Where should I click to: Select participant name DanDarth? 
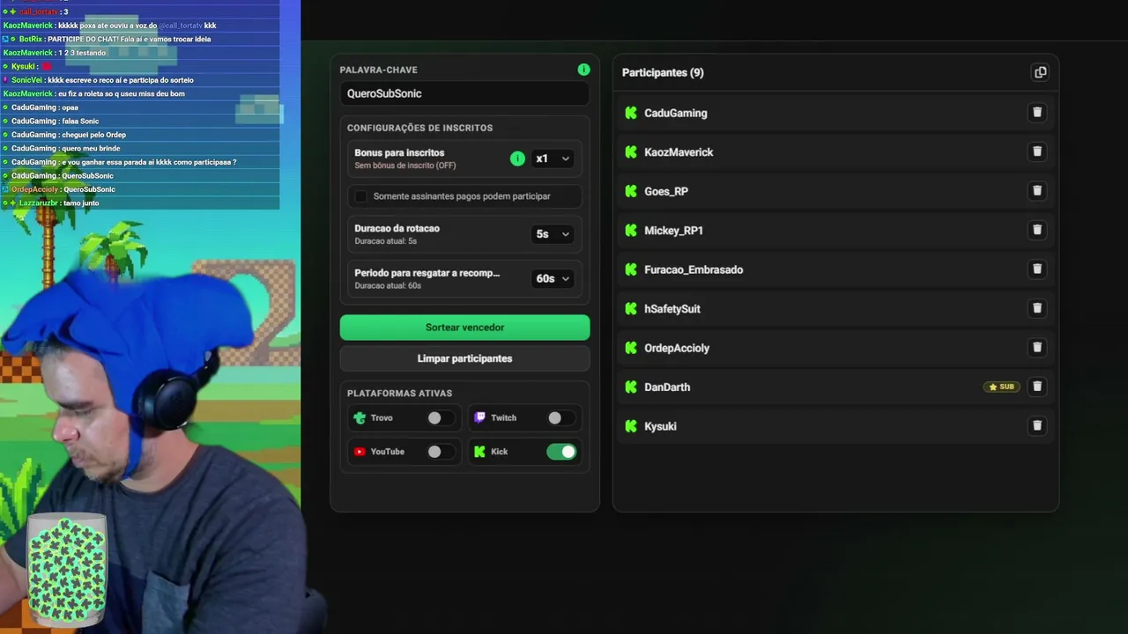tap(667, 387)
